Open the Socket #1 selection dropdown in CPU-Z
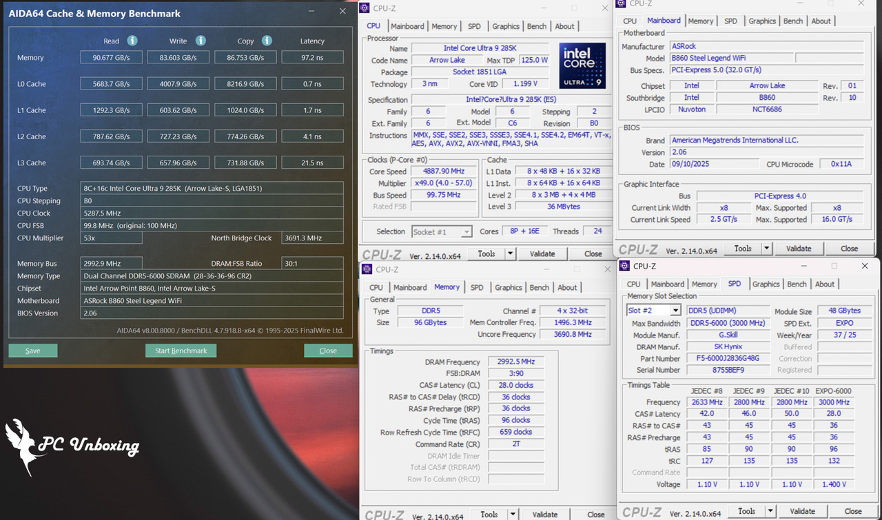The width and height of the screenshot is (882, 520). [466, 232]
